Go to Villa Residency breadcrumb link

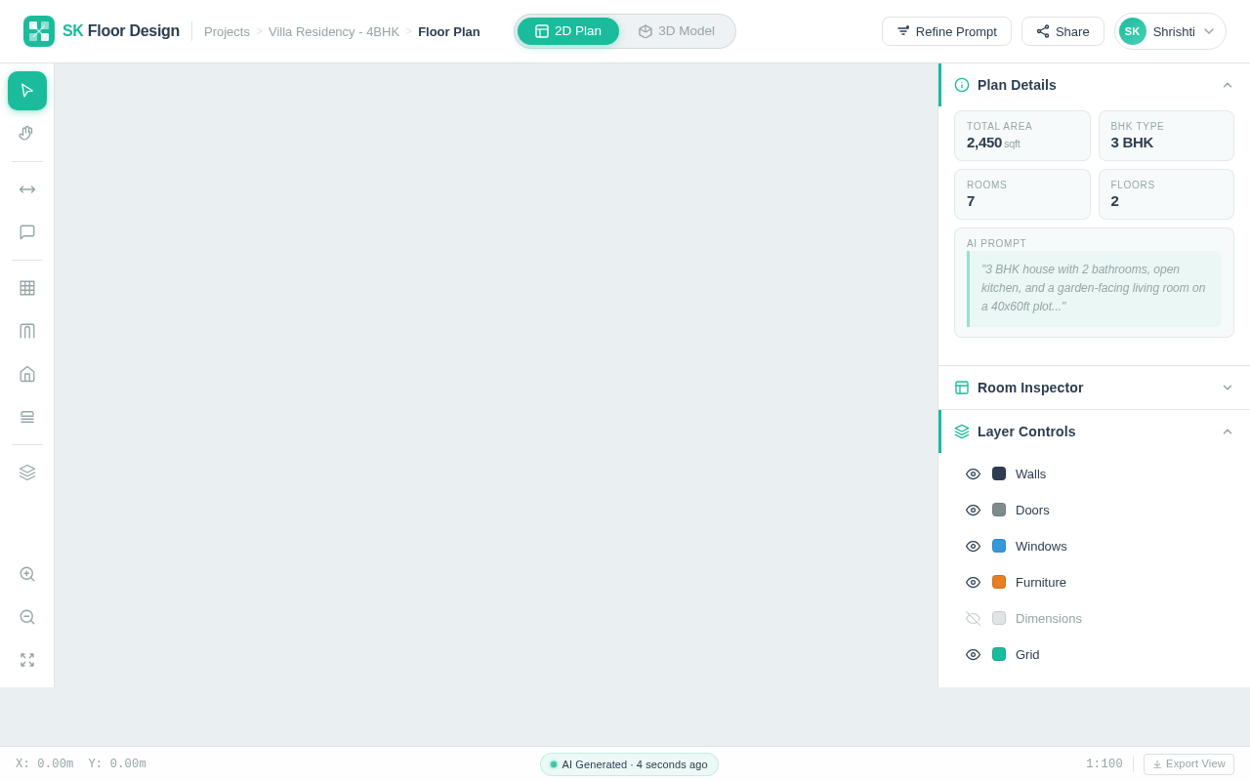pos(334,31)
